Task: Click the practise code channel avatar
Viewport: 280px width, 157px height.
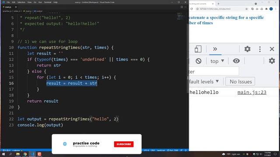Action: click(x=65, y=144)
